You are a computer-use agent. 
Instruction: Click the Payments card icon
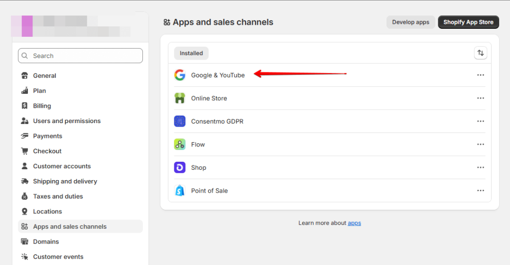(x=24, y=136)
